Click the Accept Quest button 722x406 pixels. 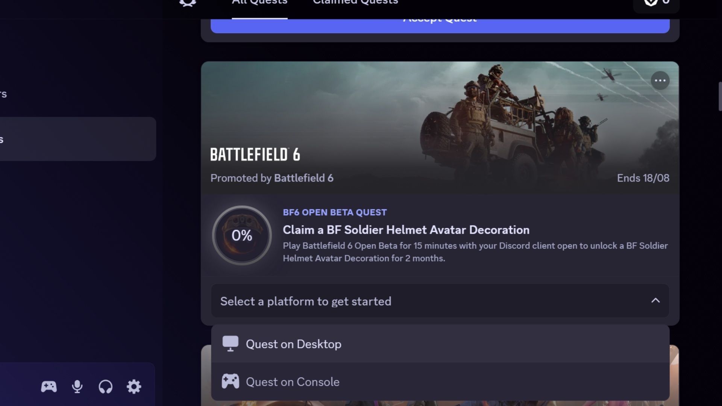[440, 26]
